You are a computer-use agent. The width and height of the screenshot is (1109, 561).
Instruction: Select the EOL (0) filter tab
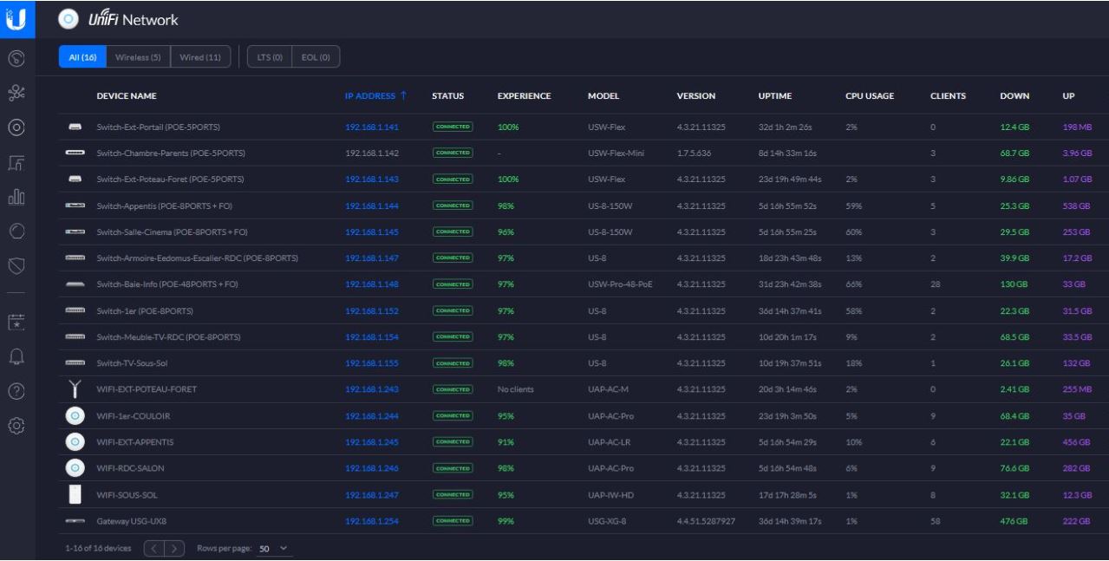click(x=316, y=57)
